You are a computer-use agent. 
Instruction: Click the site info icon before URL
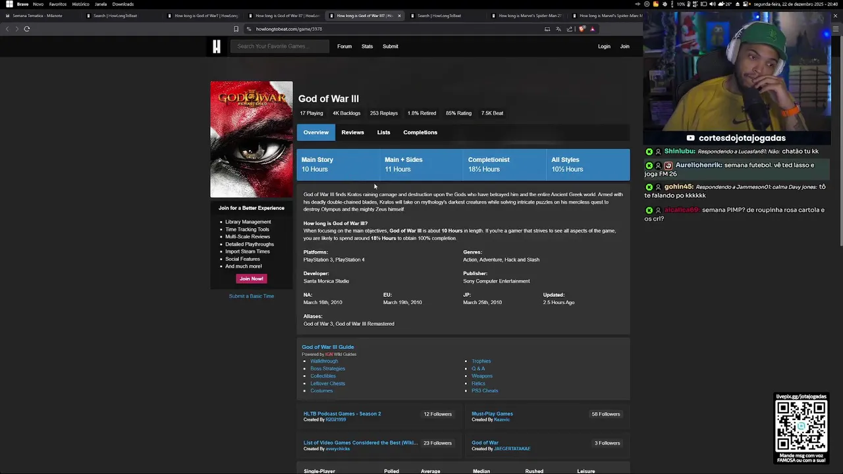(x=249, y=29)
